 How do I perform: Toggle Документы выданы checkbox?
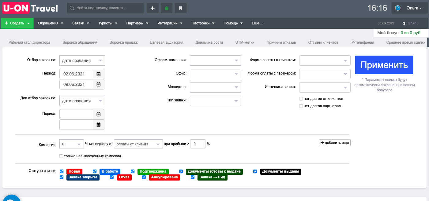click(255, 171)
